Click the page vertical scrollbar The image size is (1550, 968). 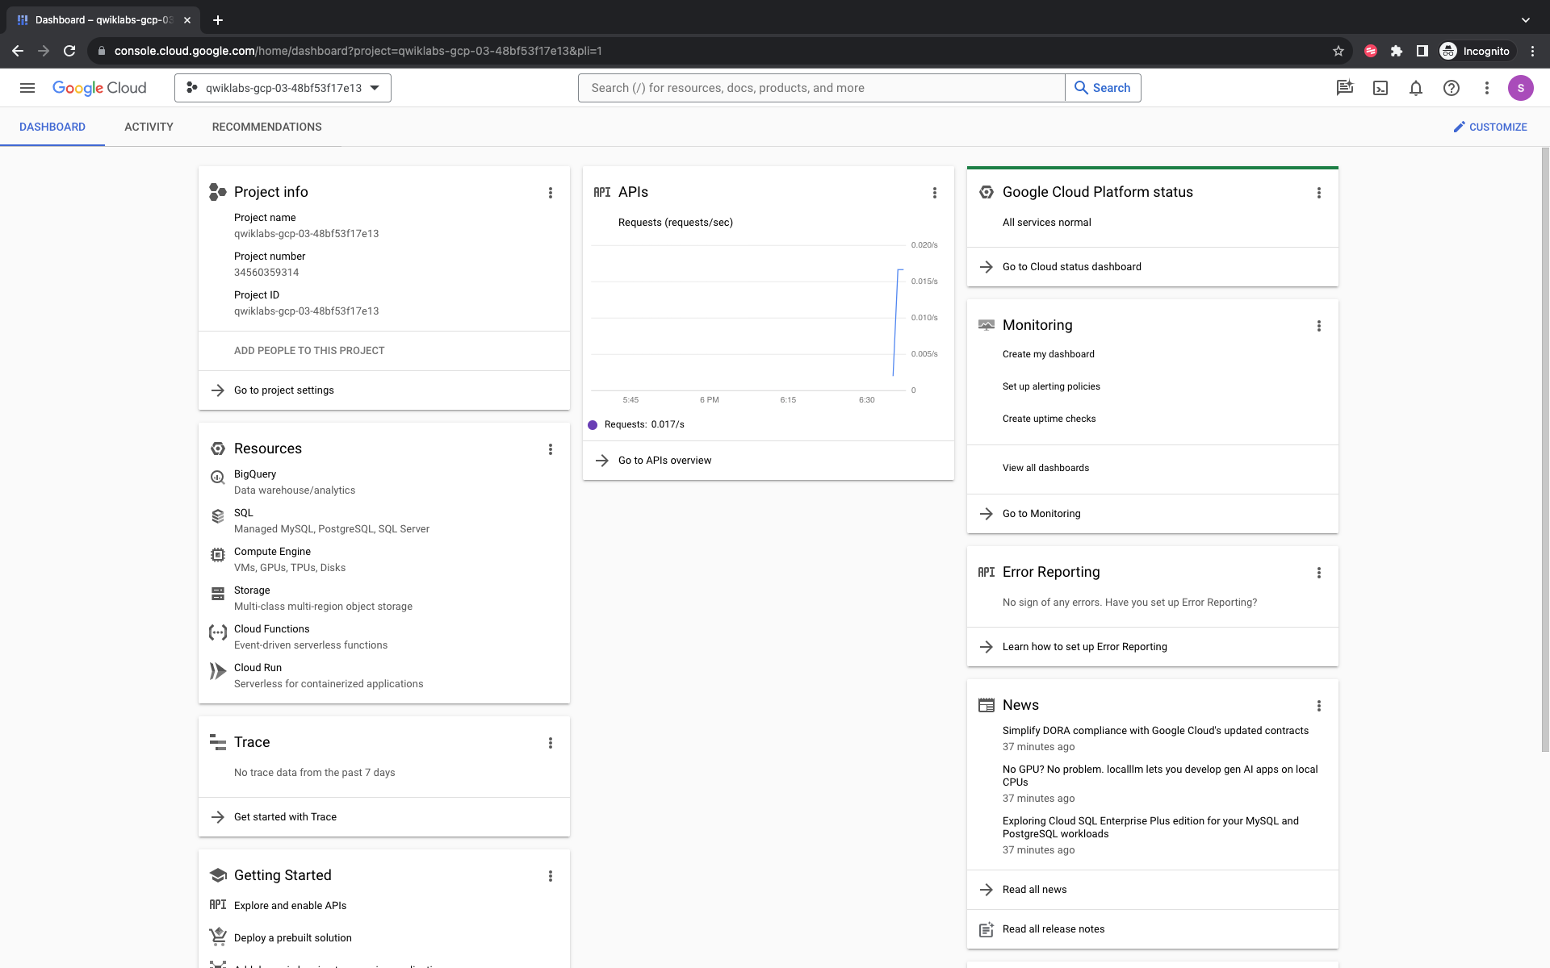tap(1545, 449)
